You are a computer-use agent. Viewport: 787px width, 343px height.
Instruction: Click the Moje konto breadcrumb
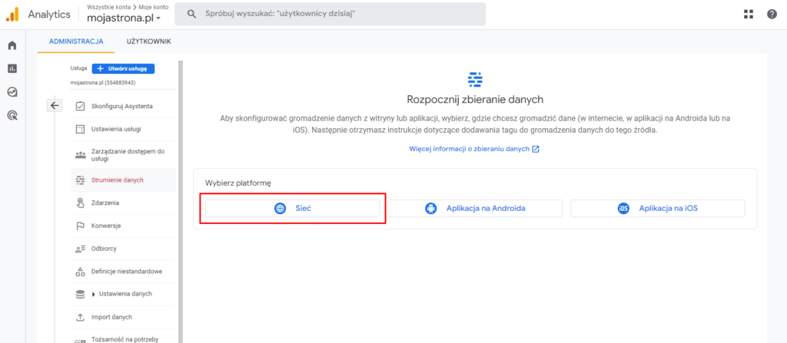(153, 7)
